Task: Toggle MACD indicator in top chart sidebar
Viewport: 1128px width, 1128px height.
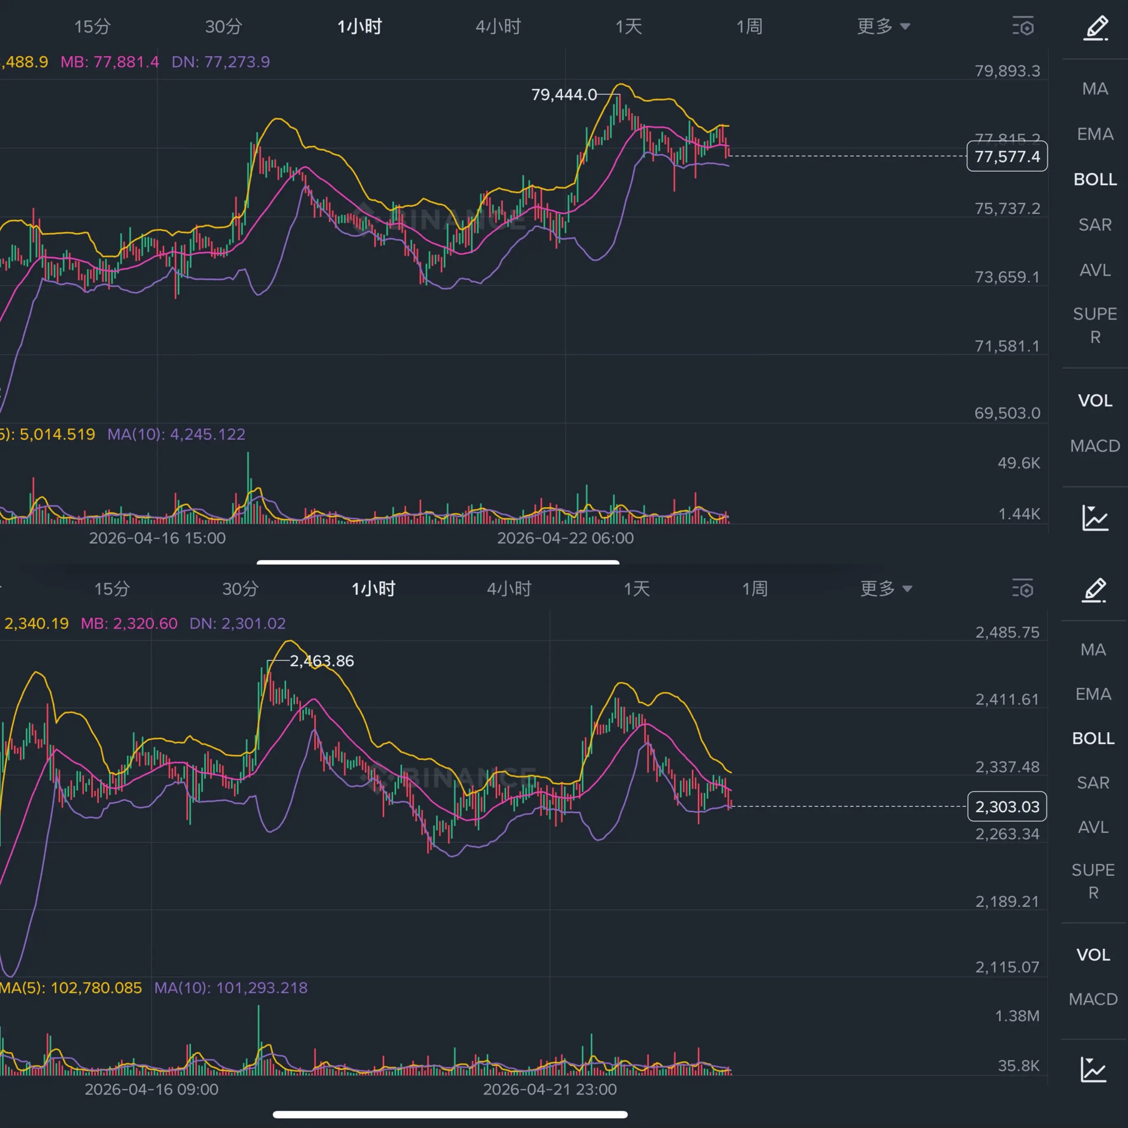Action: pos(1095,446)
